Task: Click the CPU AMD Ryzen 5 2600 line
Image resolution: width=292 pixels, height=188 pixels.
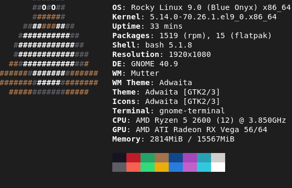Action: tap(199, 121)
